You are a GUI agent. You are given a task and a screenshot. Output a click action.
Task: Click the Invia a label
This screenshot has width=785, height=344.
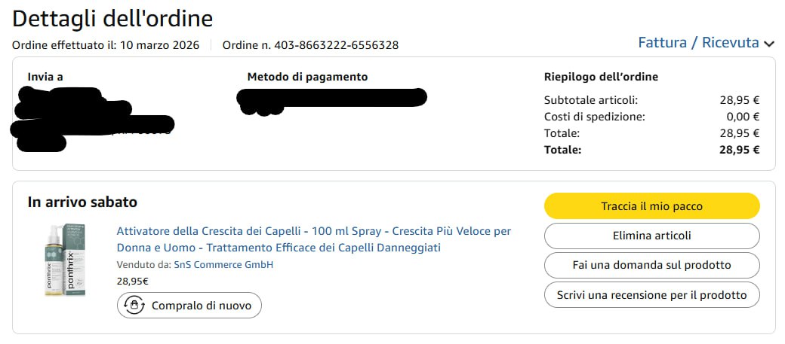(x=45, y=77)
